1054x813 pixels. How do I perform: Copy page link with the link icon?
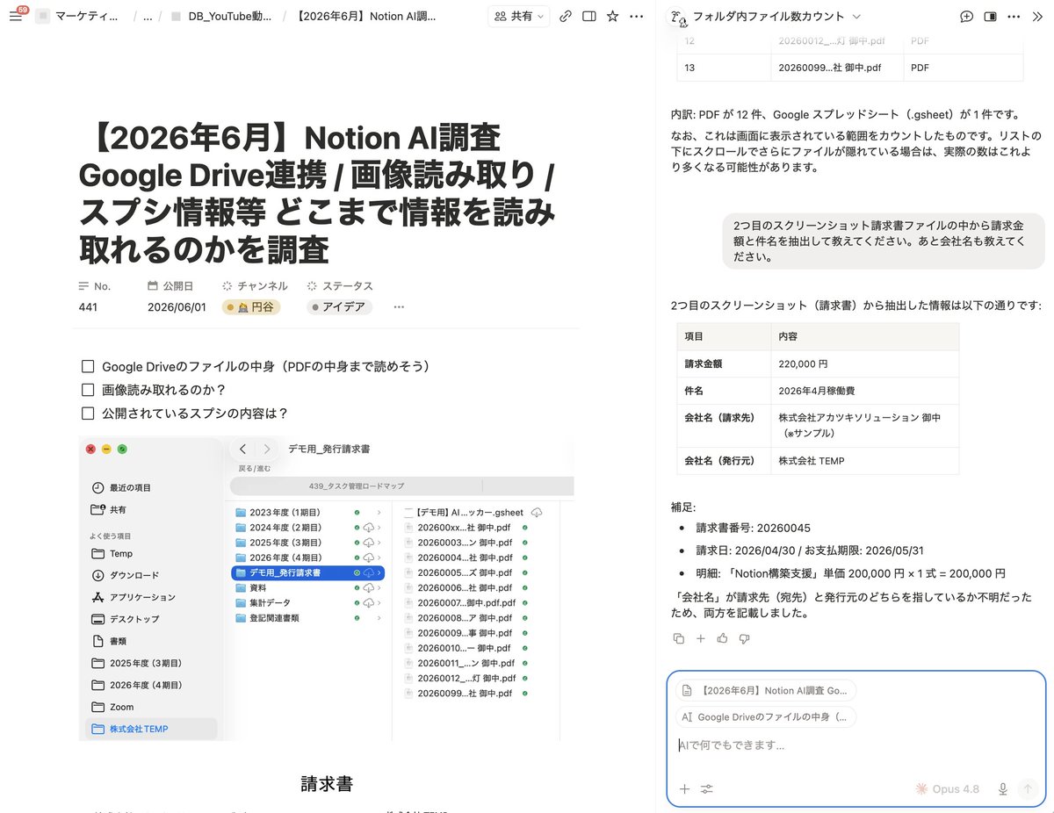(566, 16)
